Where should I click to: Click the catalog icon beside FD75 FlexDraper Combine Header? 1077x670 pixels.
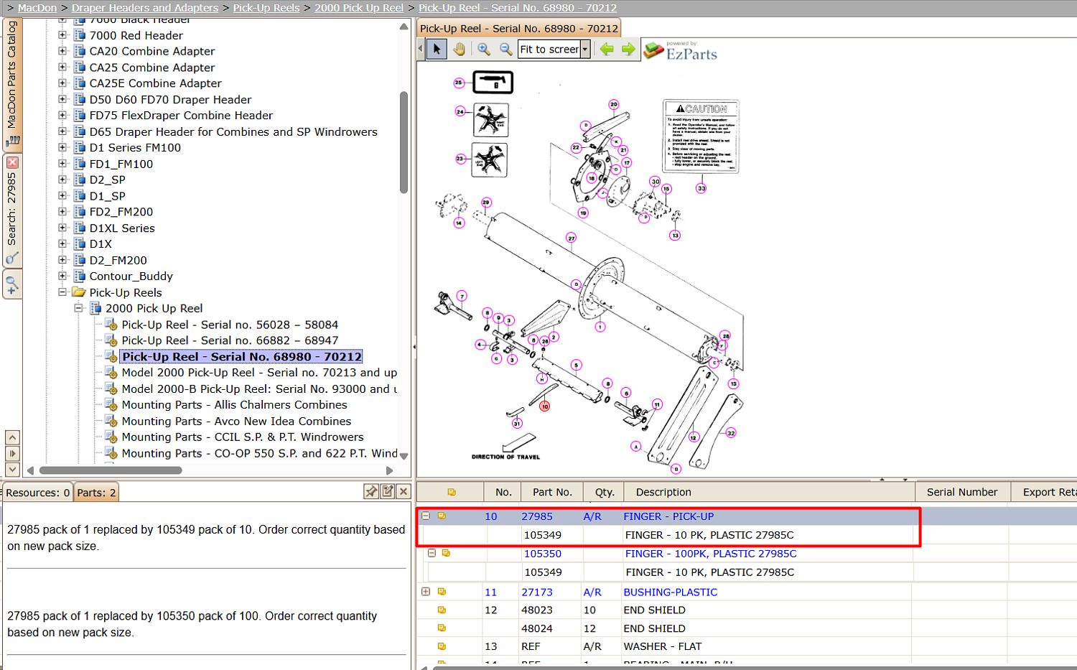tap(79, 115)
